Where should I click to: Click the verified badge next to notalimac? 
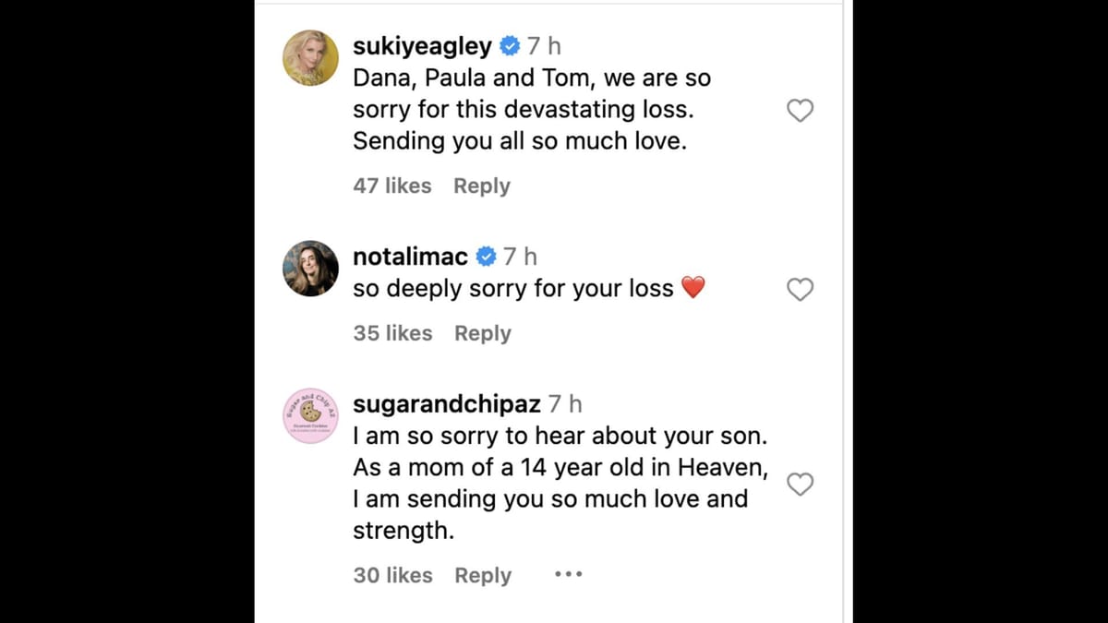[x=485, y=257]
